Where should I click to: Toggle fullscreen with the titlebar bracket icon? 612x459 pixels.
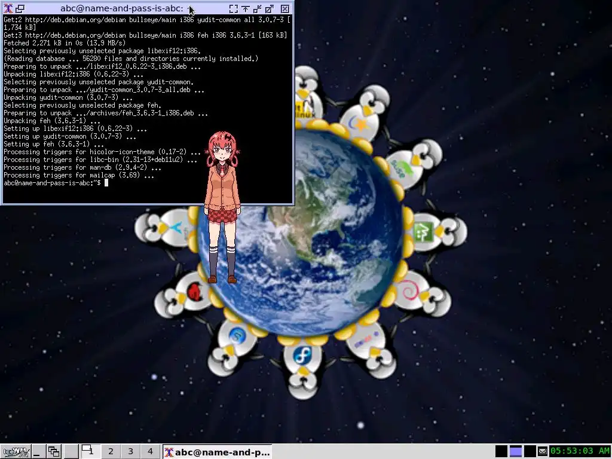234,8
